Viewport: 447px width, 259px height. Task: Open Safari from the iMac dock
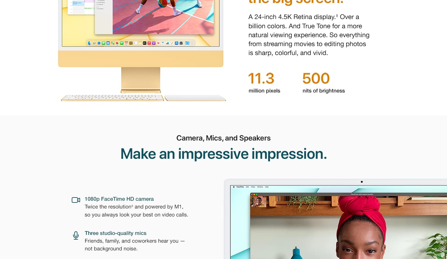99,43
